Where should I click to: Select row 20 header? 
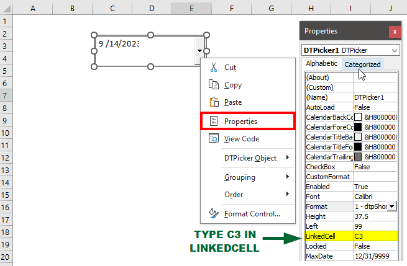coord(6,257)
